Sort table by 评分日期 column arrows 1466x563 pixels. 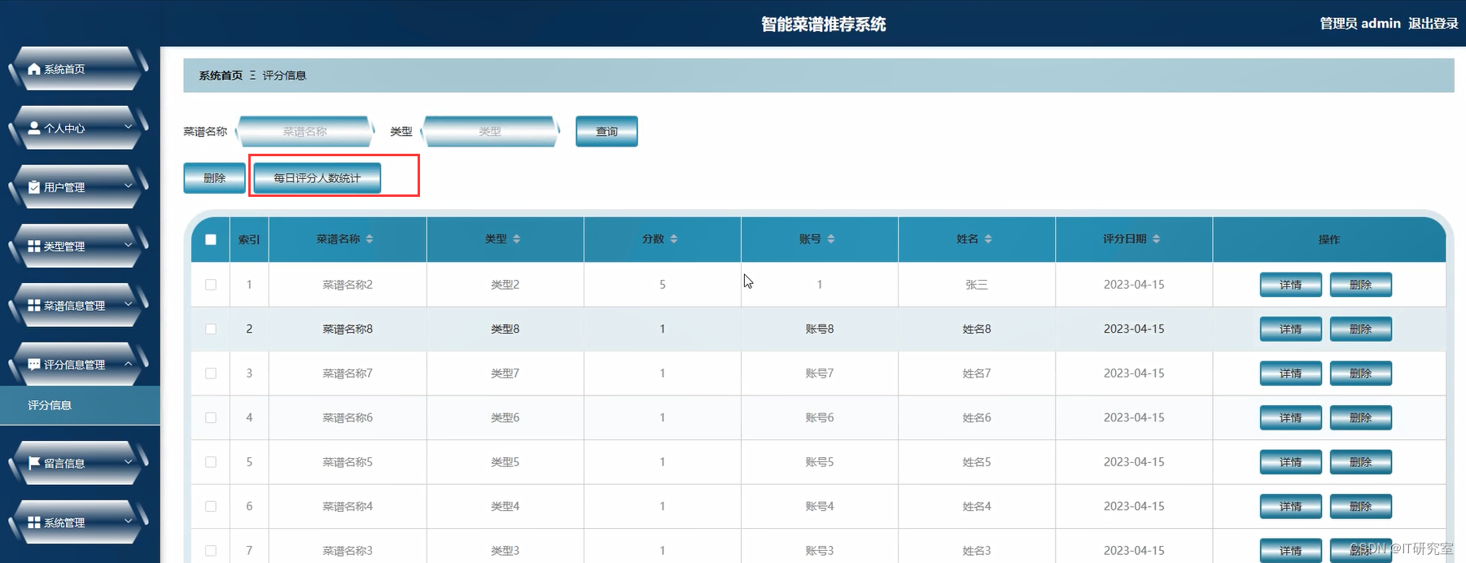point(1157,239)
